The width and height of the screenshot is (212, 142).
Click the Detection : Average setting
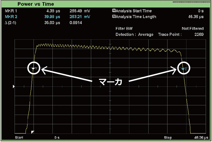coord(134,34)
